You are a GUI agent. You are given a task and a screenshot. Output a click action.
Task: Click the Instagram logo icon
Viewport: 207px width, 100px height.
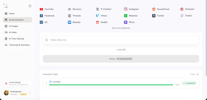[126, 9]
